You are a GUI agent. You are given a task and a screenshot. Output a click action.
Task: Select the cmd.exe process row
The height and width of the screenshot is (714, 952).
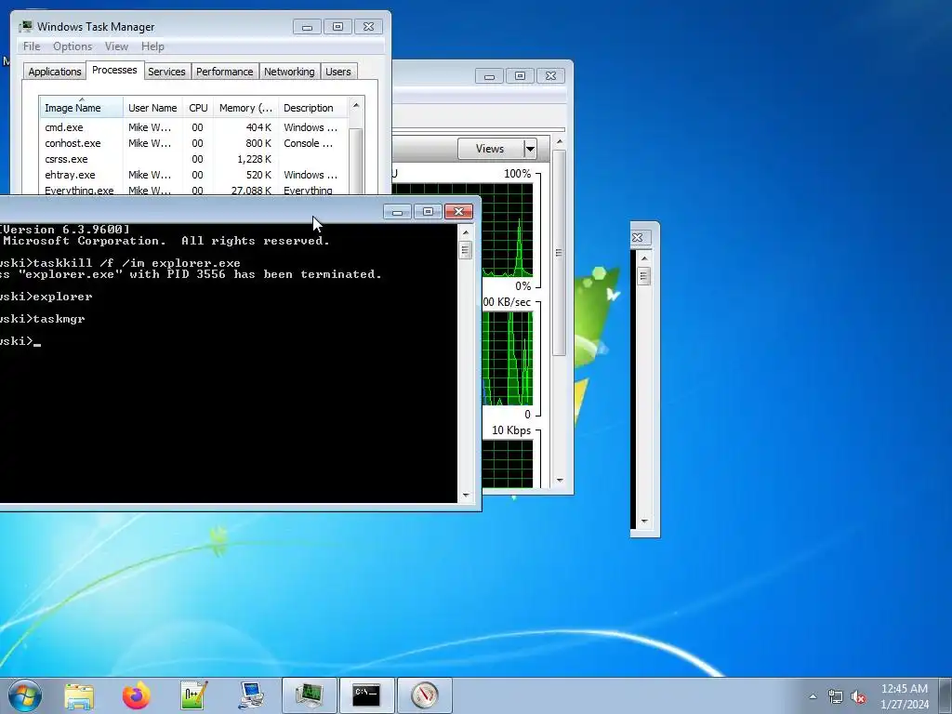point(193,127)
